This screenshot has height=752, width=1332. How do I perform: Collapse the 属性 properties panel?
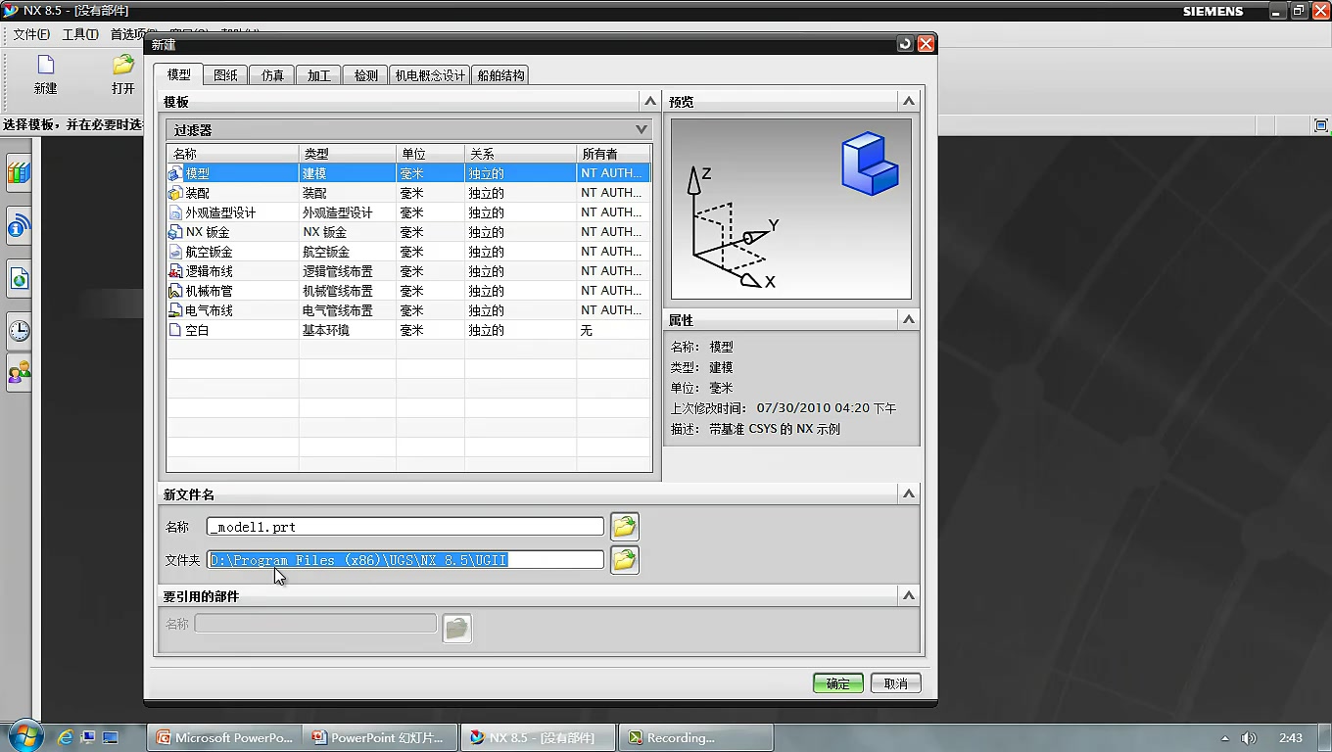coord(908,319)
